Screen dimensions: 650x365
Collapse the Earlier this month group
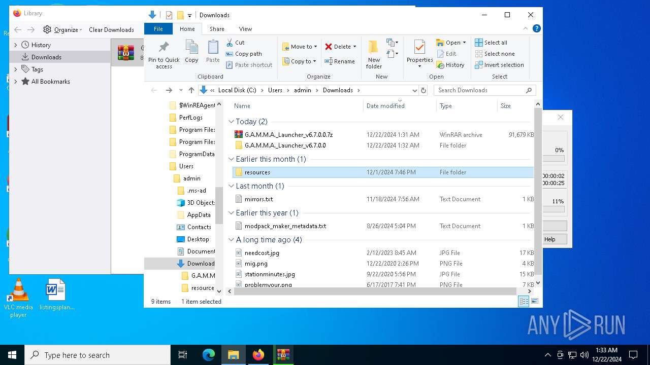(231, 159)
